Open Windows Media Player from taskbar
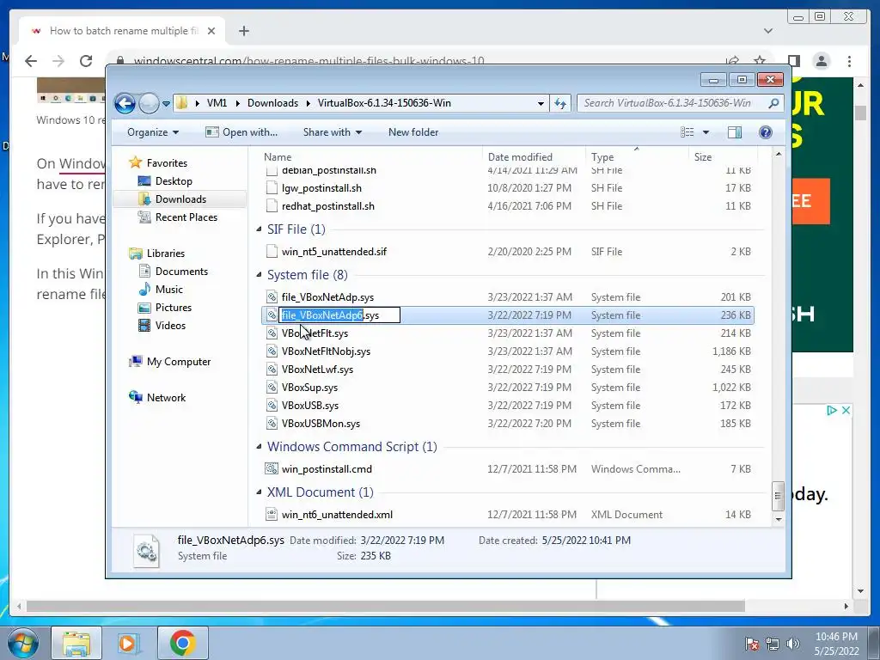 [x=128, y=643]
